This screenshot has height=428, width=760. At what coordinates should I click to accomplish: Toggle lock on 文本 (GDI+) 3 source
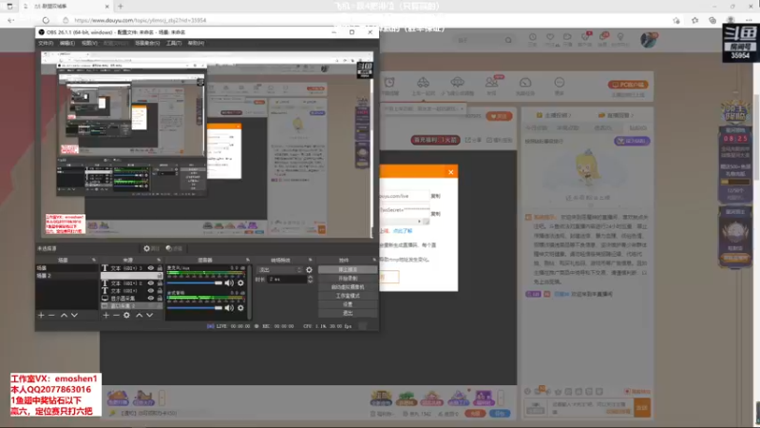click(160, 268)
